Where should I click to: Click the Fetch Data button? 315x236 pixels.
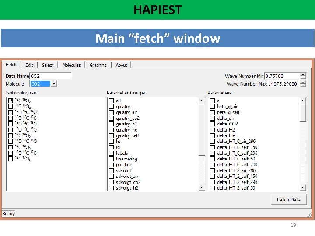289,200
